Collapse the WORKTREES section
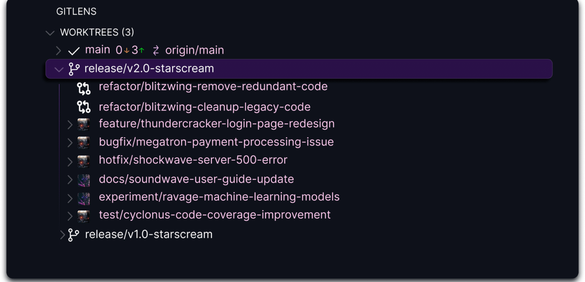Viewport: 585px width, 282px height. pos(50,33)
